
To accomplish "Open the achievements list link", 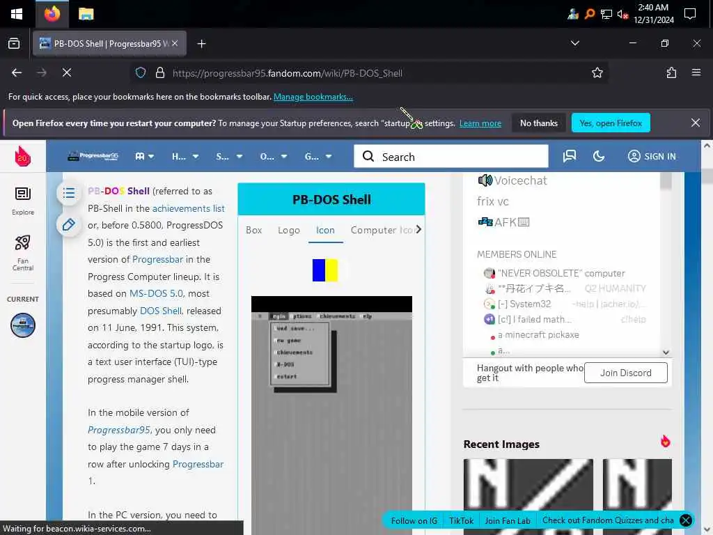I will pyautogui.click(x=188, y=208).
